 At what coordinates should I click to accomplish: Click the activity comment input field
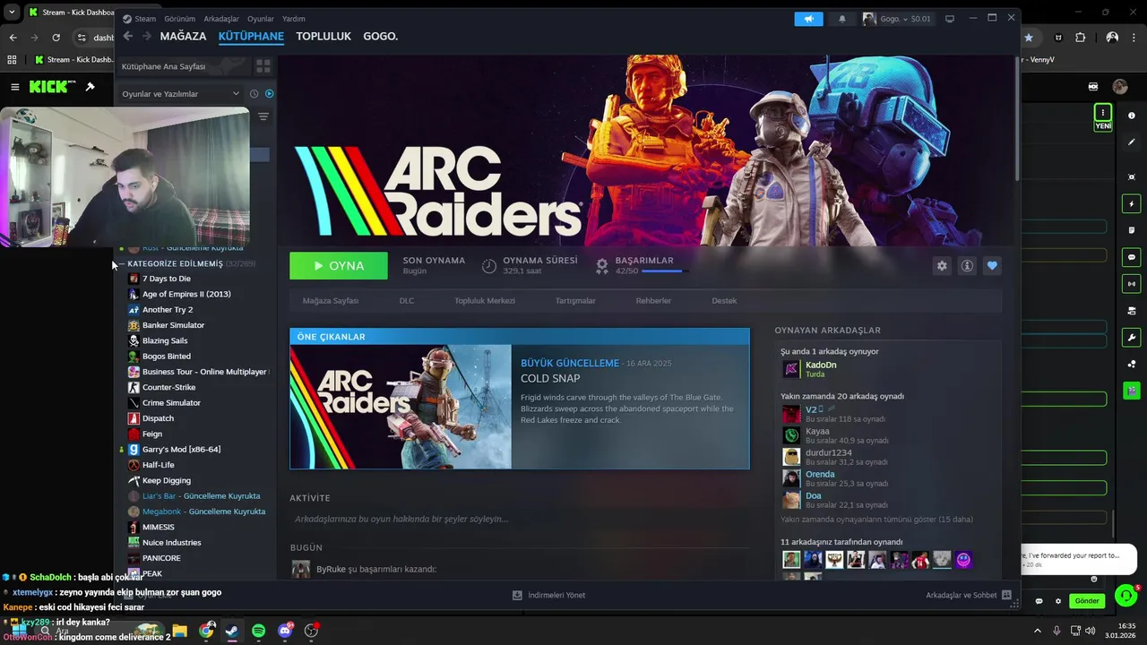[x=520, y=519]
